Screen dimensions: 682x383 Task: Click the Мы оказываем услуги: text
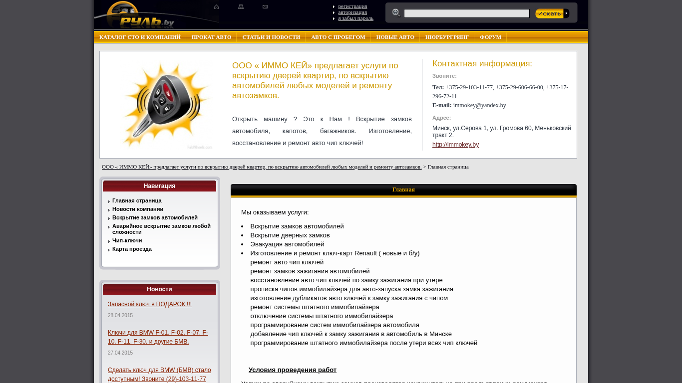[275, 212]
